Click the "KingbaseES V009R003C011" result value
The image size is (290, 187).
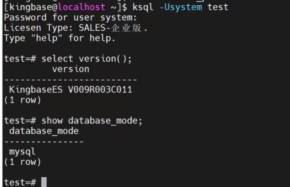coord(70,90)
